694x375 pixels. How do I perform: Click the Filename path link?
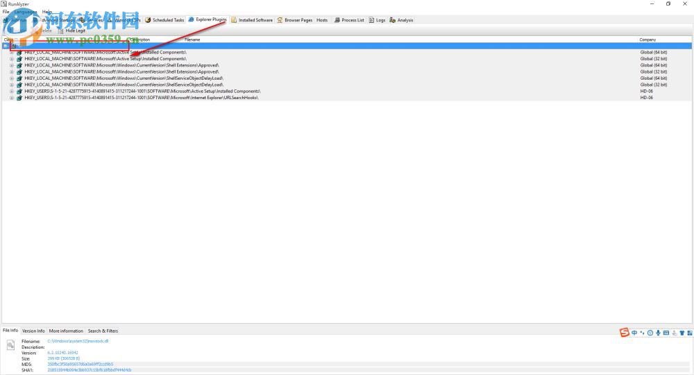point(78,341)
